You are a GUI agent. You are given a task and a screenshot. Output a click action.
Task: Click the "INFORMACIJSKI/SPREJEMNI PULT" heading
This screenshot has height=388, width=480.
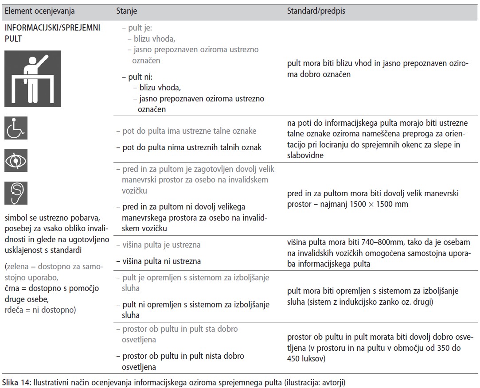[x=52, y=33]
